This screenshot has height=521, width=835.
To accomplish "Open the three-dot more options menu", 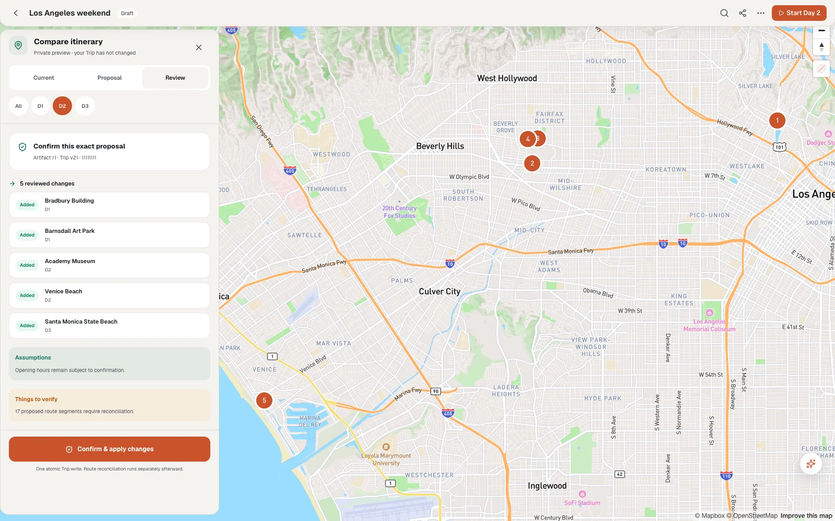I will click(761, 13).
